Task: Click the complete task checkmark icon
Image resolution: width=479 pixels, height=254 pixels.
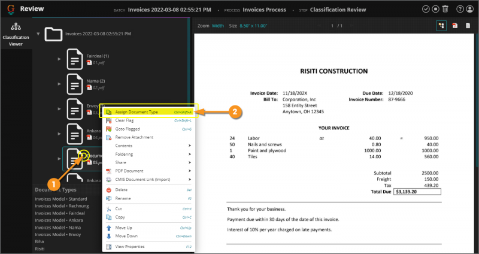Action: point(426,9)
